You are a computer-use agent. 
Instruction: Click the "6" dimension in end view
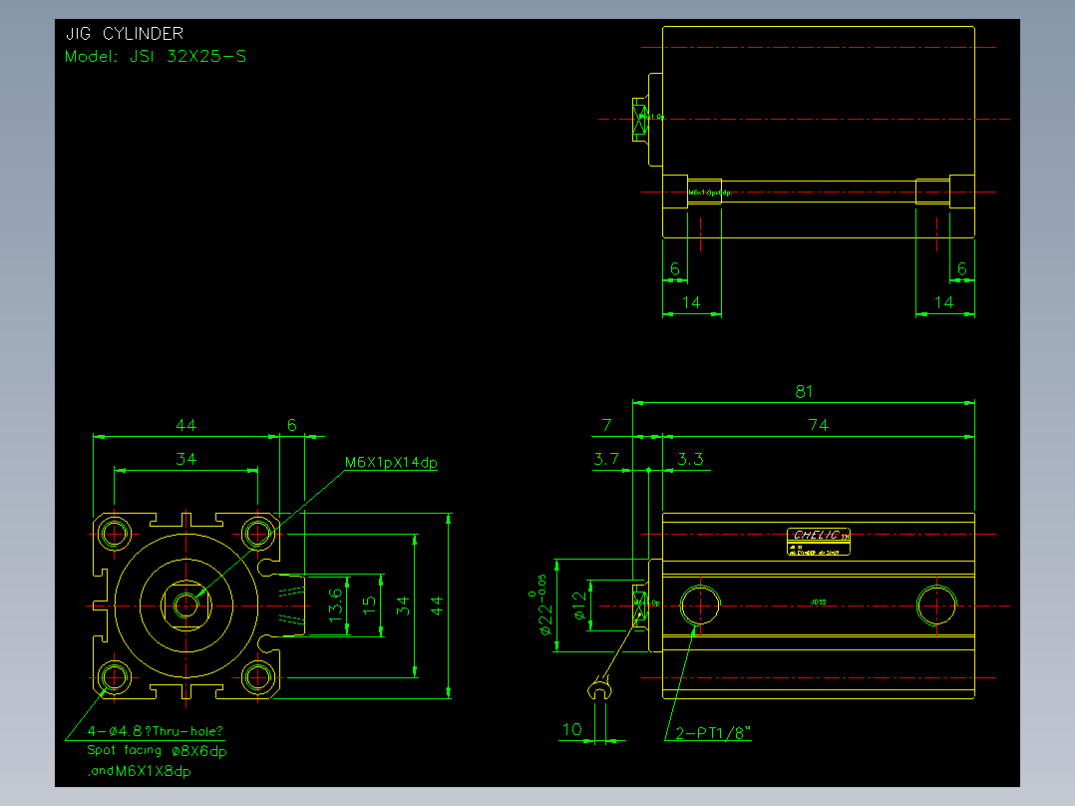tap(292, 425)
